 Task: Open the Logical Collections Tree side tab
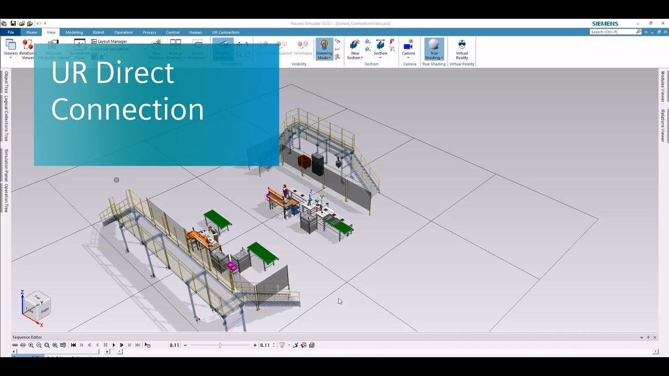coord(6,119)
